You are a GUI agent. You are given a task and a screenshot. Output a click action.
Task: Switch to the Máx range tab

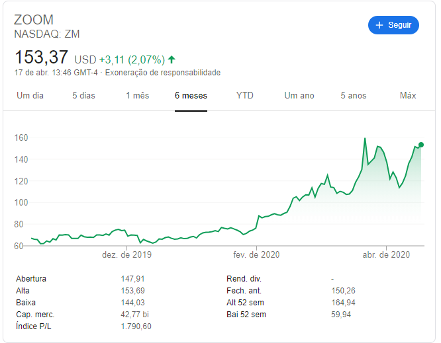pyautogui.click(x=408, y=95)
